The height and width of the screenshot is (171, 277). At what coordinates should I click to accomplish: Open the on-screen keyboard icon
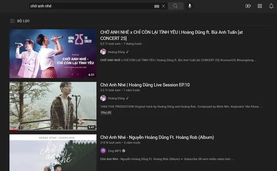pyautogui.click(x=157, y=6)
